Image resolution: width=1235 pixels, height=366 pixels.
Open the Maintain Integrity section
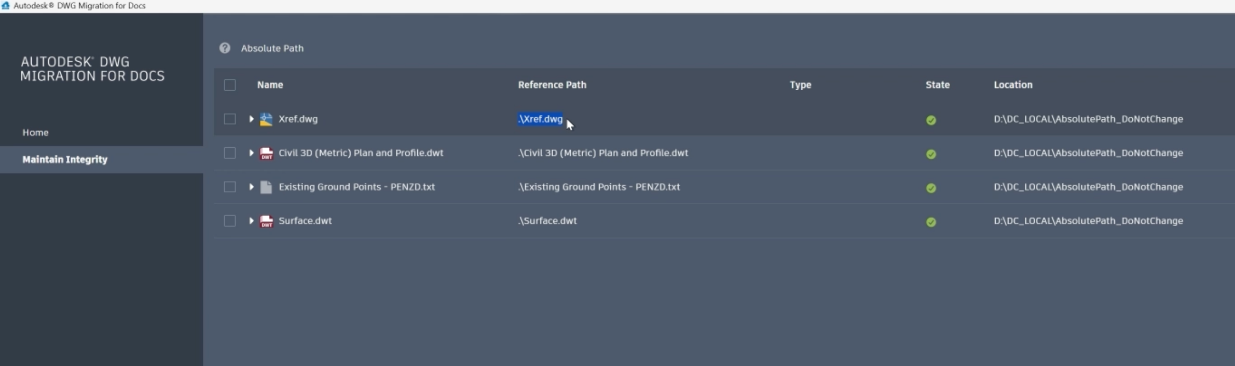point(65,160)
